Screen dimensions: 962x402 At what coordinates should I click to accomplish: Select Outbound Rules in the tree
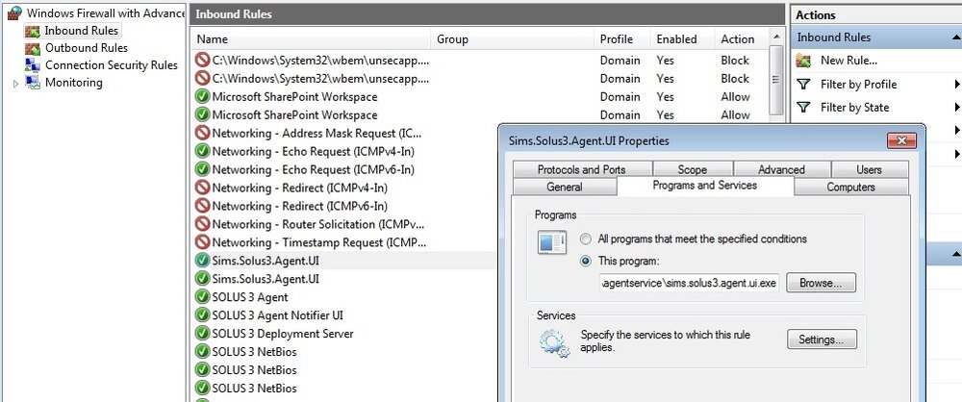point(87,48)
